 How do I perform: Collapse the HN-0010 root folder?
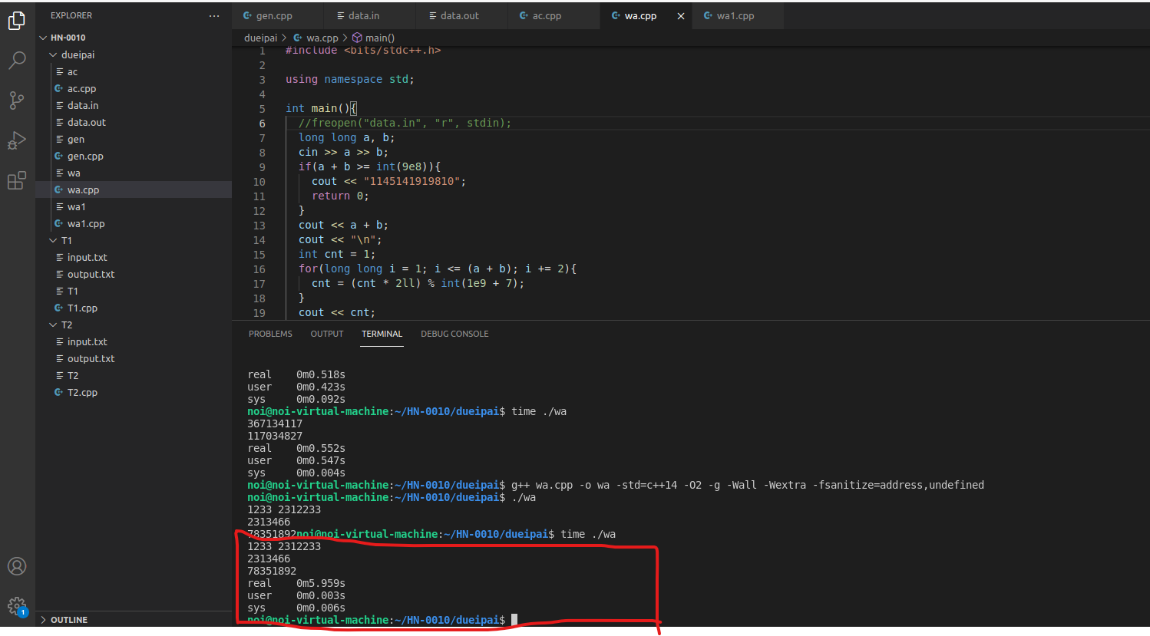click(134, 38)
